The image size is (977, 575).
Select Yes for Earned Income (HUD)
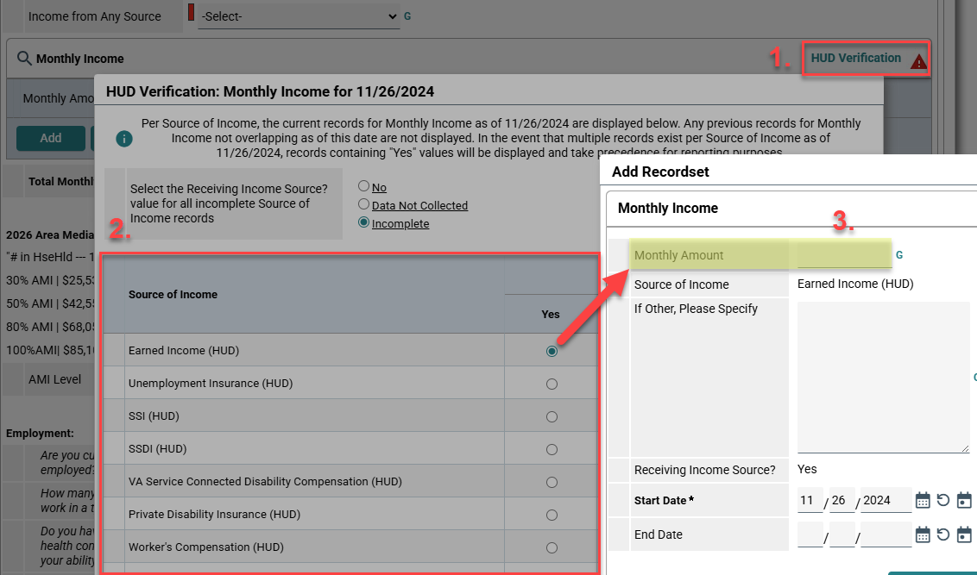click(552, 352)
